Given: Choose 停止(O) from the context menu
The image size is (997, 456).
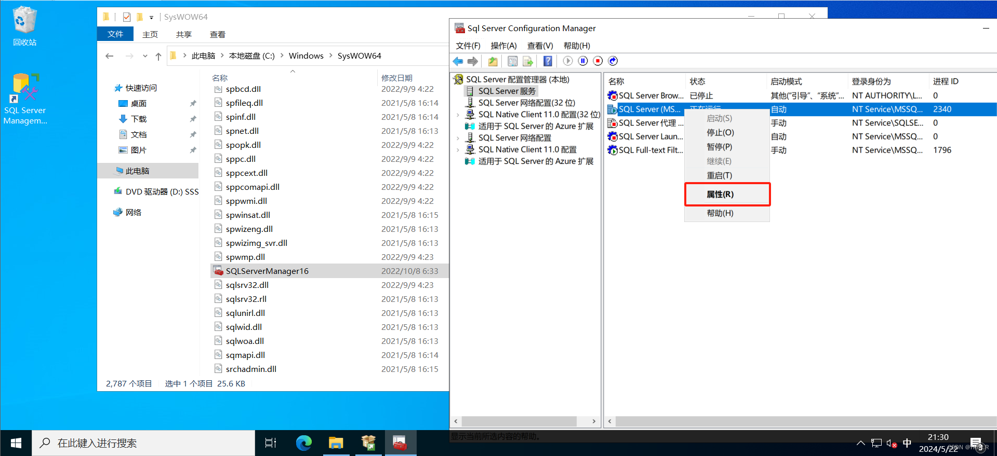Looking at the screenshot, I should point(727,133).
